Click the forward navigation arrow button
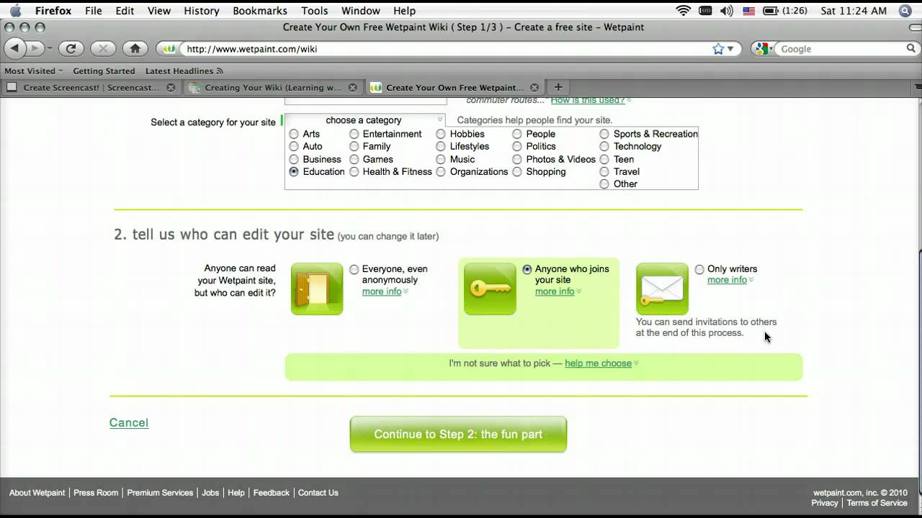The width and height of the screenshot is (922, 518). [35, 49]
